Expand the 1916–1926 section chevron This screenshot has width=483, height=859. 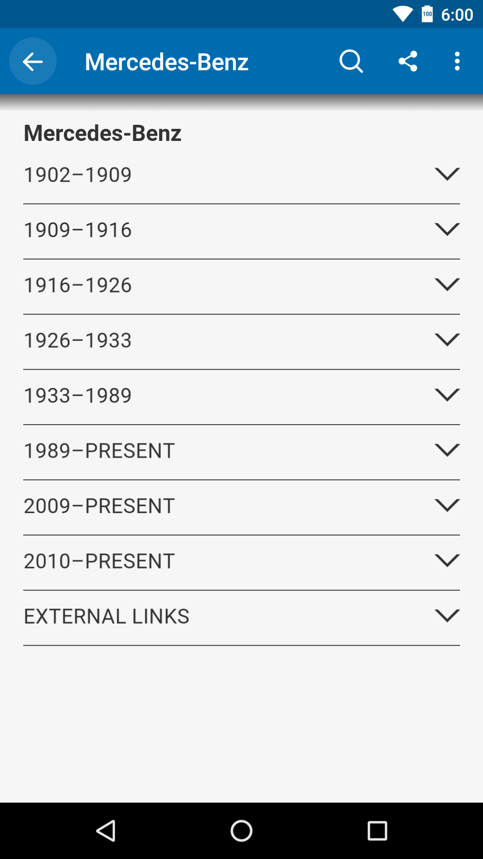point(447,284)
